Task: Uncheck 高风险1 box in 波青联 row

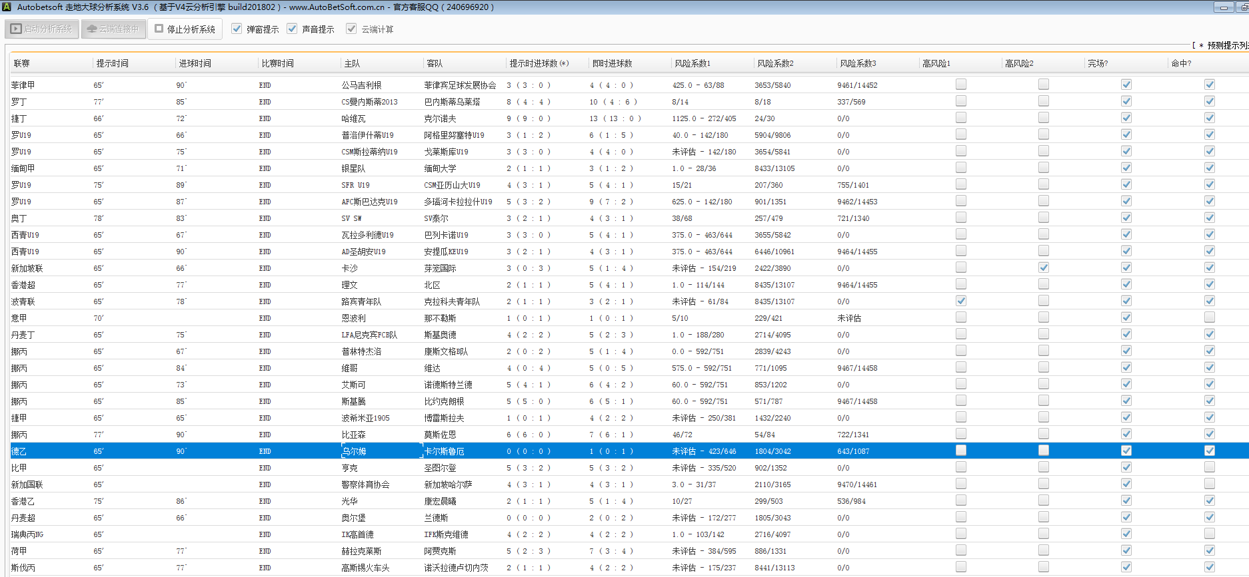Action: click(x=960, y=301)
